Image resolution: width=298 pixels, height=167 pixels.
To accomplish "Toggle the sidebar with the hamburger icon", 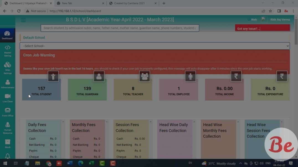I will [x=23, y=20].
